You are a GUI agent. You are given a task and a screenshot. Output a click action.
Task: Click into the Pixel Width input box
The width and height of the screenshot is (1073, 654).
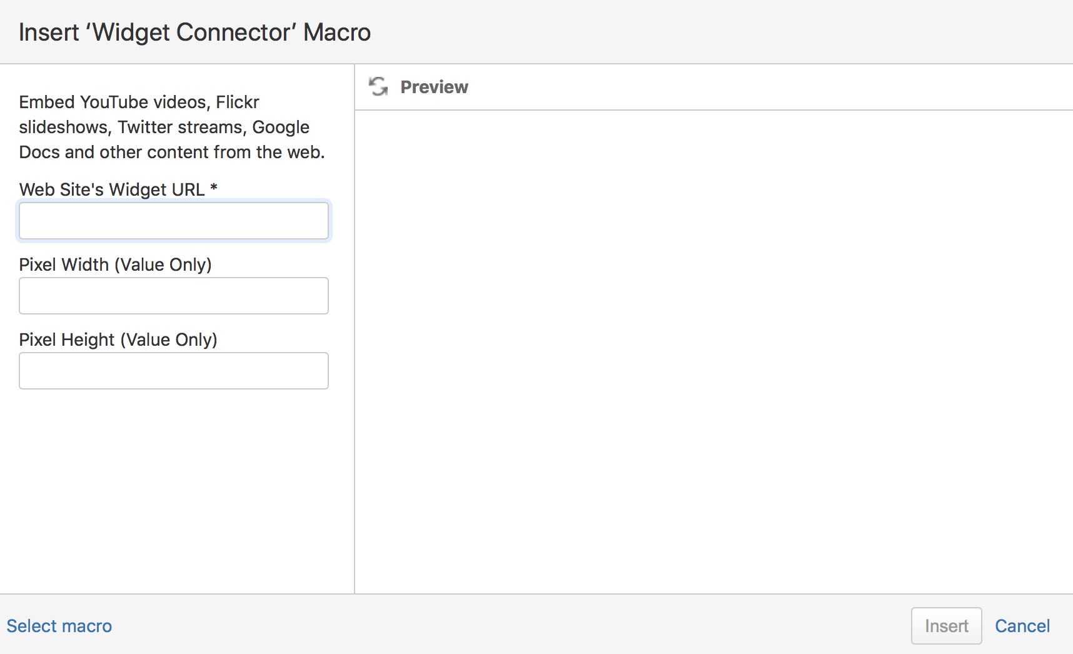pyautogui.click(x=174, y=296)
